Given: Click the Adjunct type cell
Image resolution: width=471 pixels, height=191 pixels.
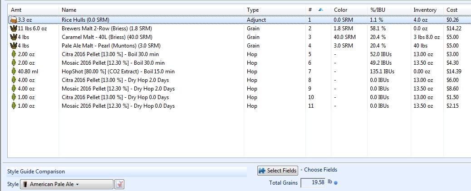Looking at the screenshot, I should [x=256, y=20].
